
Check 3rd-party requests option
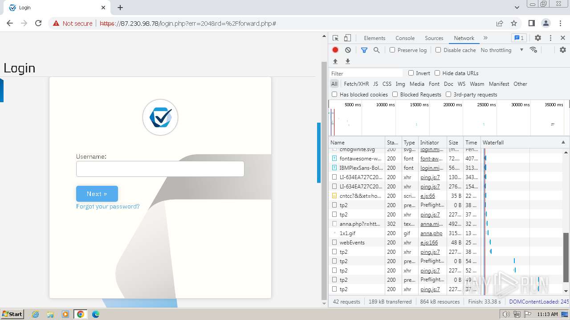(448, 94)
